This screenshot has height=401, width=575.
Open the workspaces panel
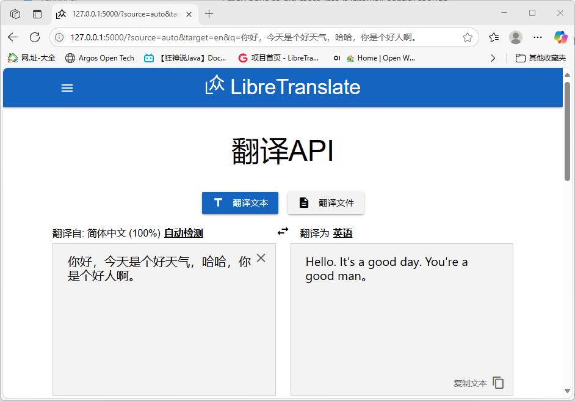click(x=15, y=14)
